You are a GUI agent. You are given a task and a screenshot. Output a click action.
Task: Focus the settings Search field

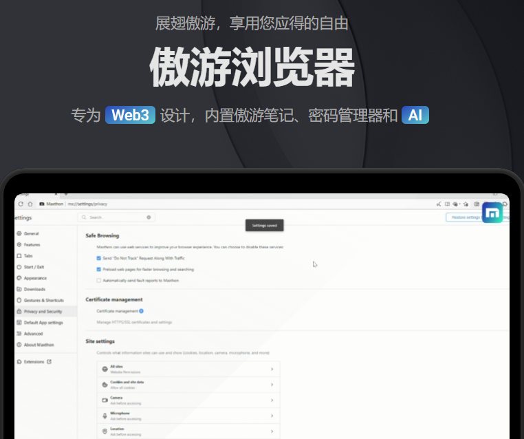click(x=116, y=217)
